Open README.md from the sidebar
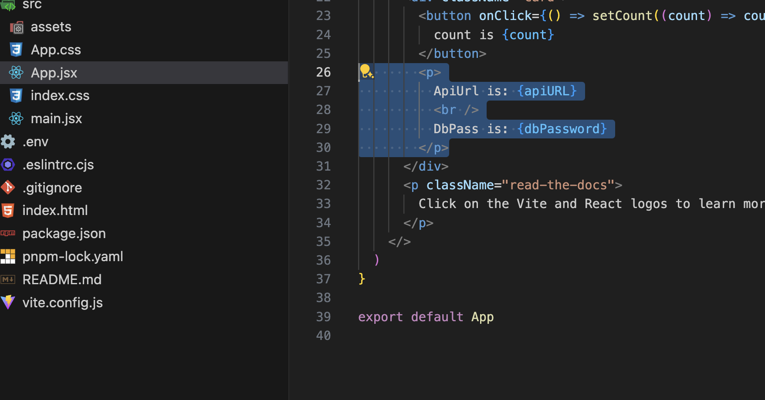The height and width of the screenshot is (400, 765). pos(62,279)
